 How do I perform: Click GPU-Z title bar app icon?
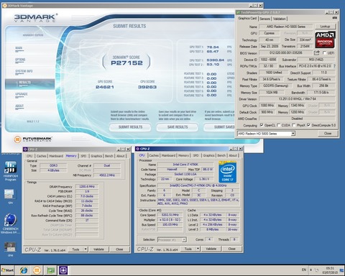point(239,12)
